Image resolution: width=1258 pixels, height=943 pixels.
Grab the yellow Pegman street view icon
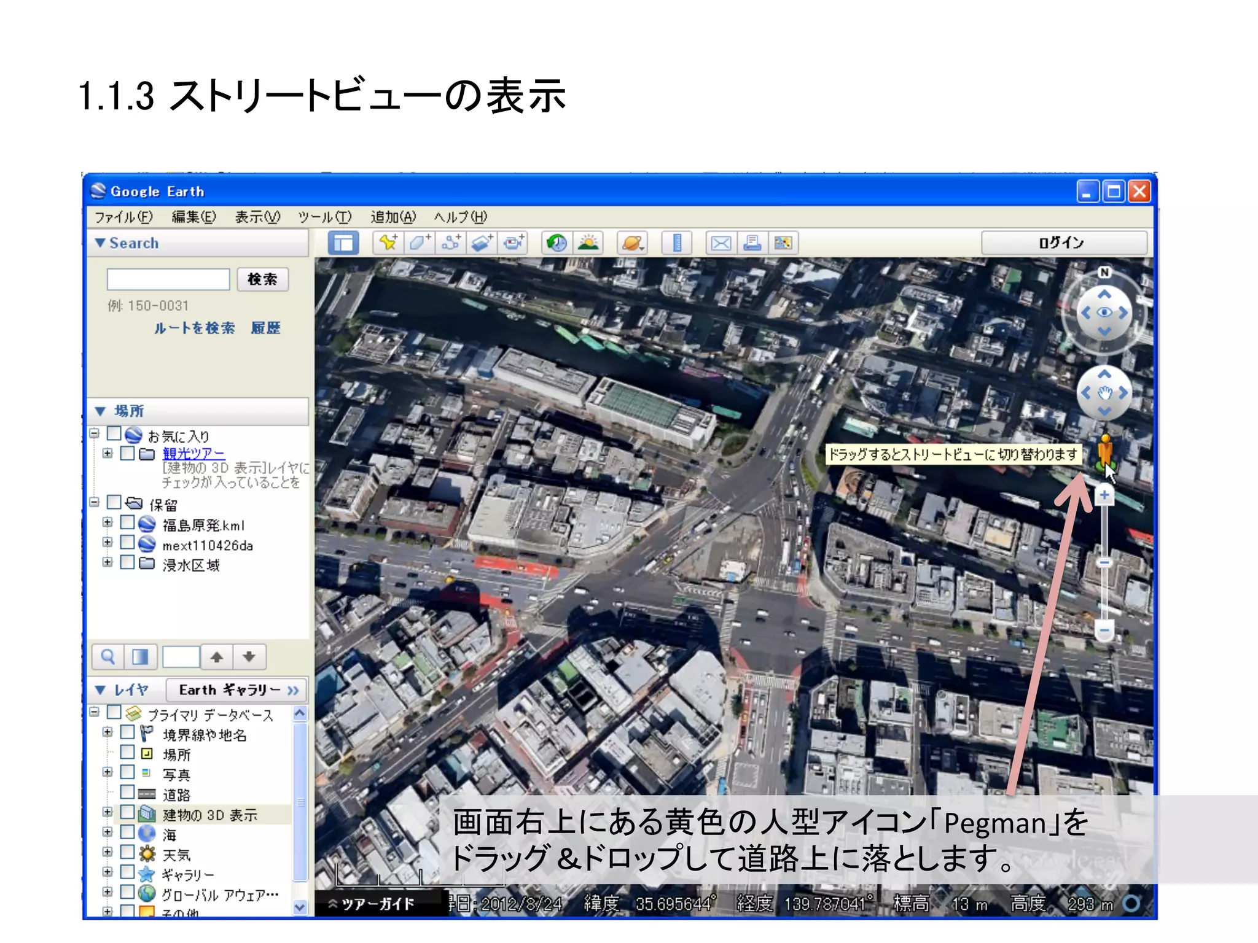(x=1104, y=452)
